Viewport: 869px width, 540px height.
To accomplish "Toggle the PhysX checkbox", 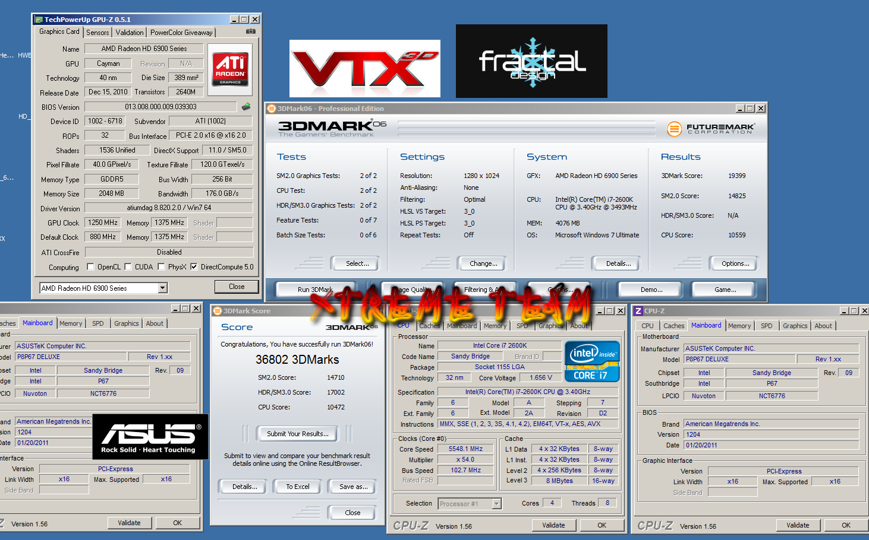I will point(161,267).
